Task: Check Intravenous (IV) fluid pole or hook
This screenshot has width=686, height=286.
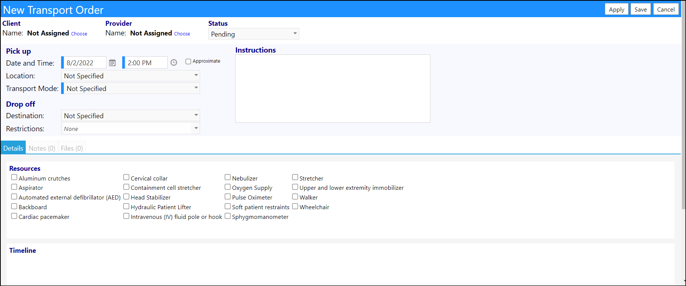Action: tap(126, 216)
